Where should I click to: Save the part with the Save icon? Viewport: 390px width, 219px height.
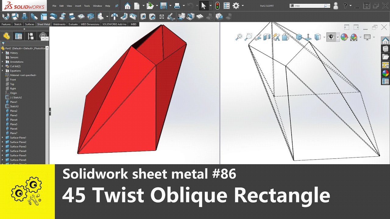tap(164, 6)
